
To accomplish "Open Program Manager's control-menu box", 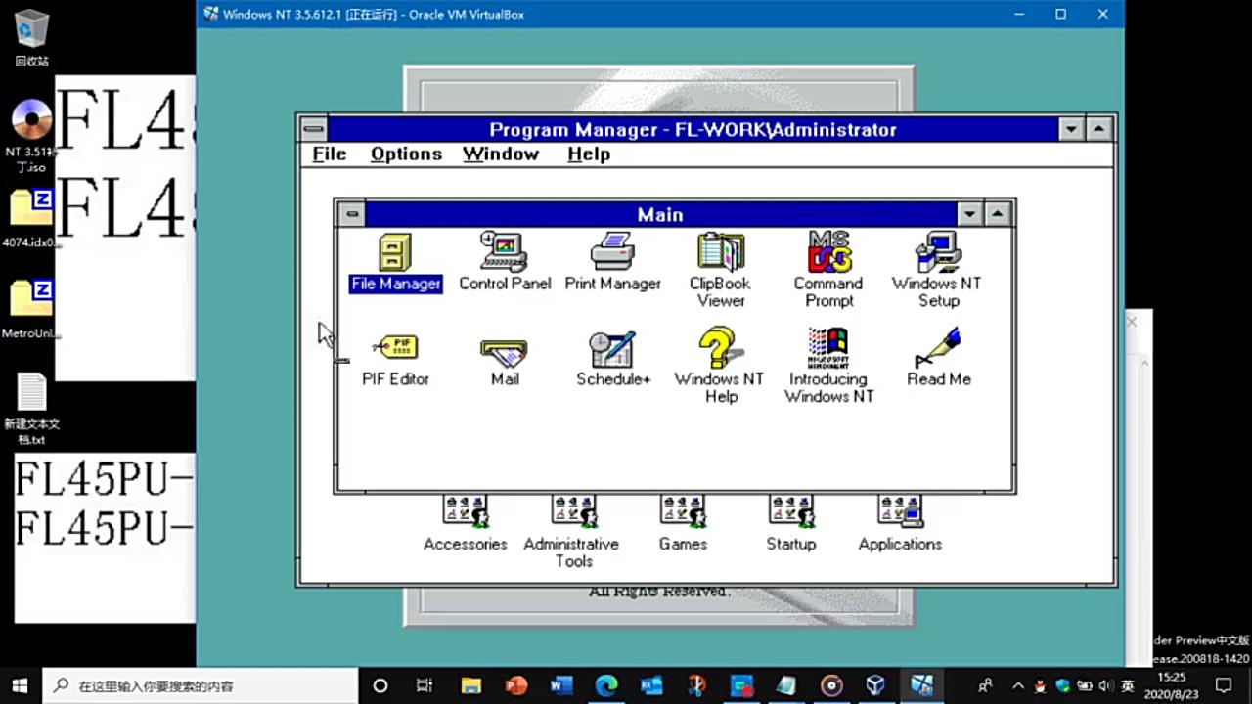I will tap(313, 129).
